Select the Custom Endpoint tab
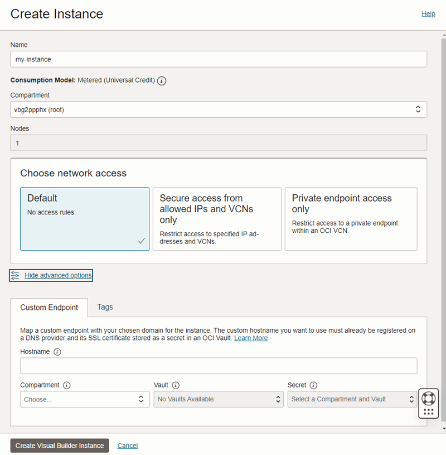Screen dimensions: 446x455 (x=49, y=307)
